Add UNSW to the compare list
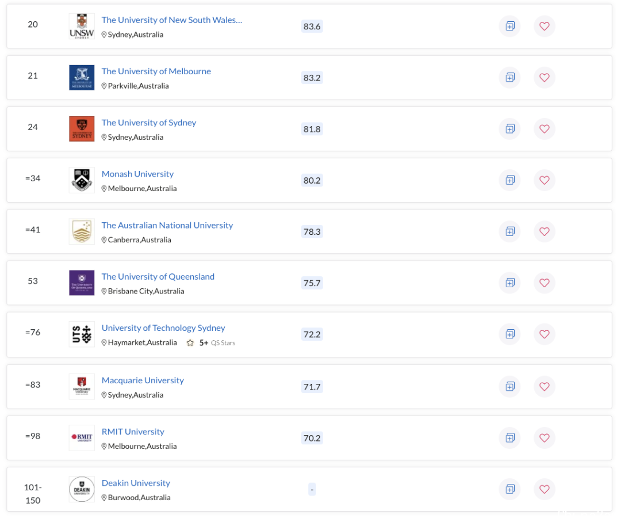 (x=509, y=26)
